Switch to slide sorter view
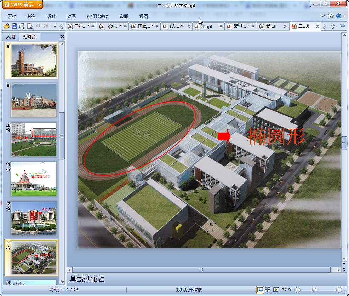The width and height of the screenshot is (349, 296). click(x=268, y=290)
